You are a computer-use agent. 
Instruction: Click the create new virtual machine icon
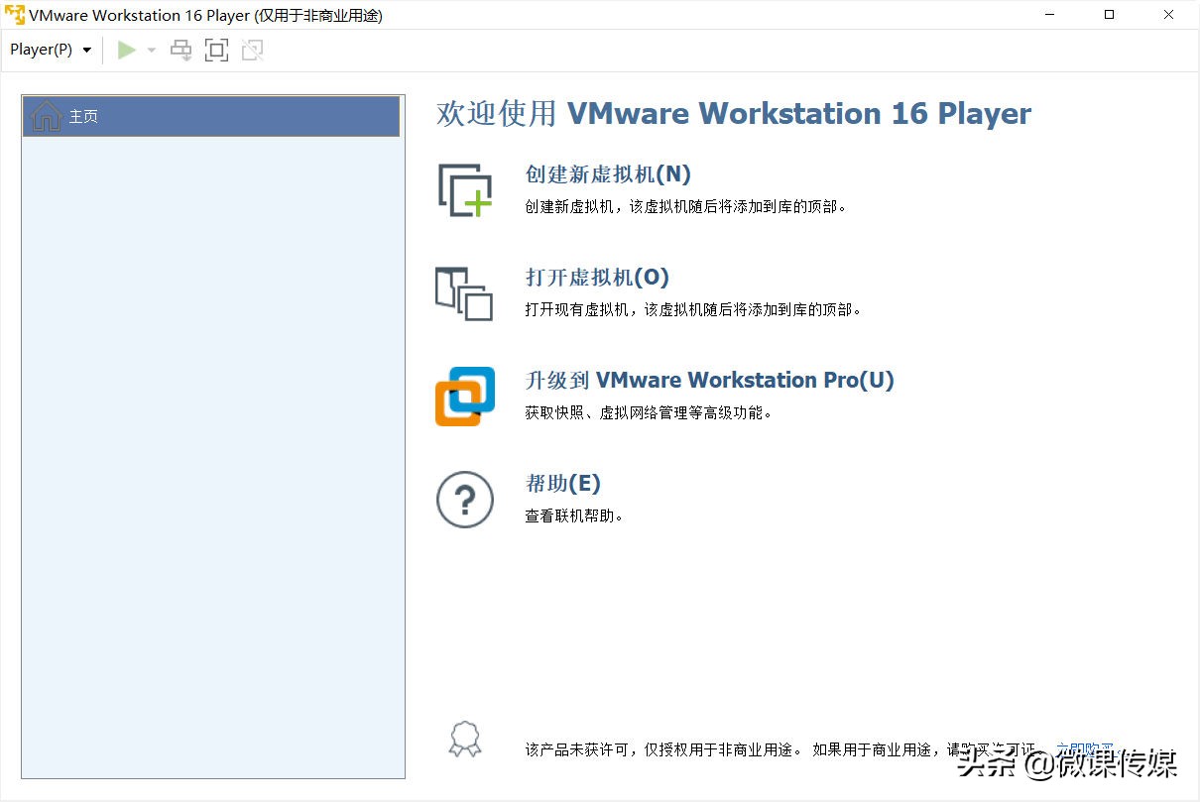(463, 190)
